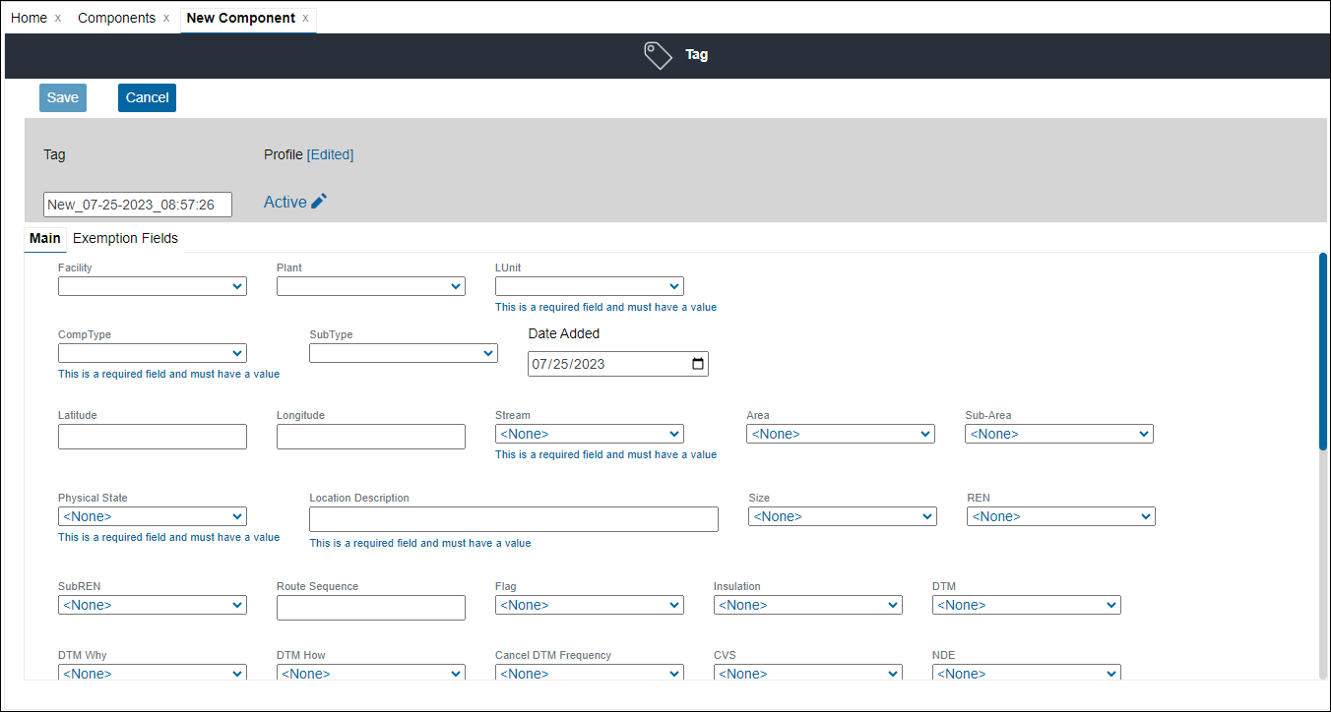Open the Physical State dropdown
This screenshot has width=1331, height=712.
pyautogui.click(x=153, y=516)
